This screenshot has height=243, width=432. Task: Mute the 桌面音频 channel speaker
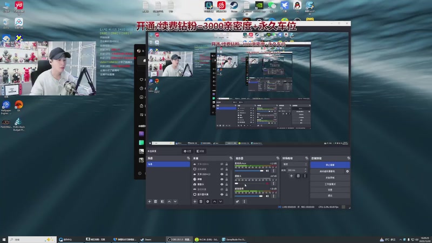(267, 196)
